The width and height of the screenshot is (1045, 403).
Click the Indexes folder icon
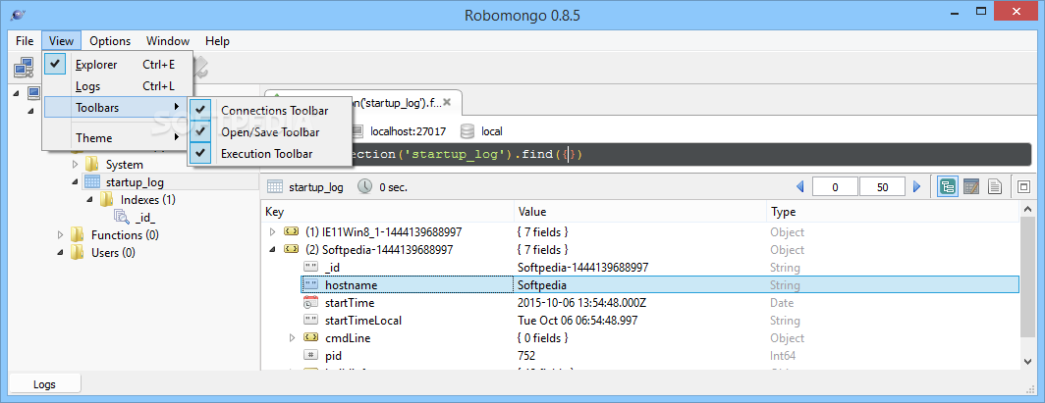tap(107, 199)
